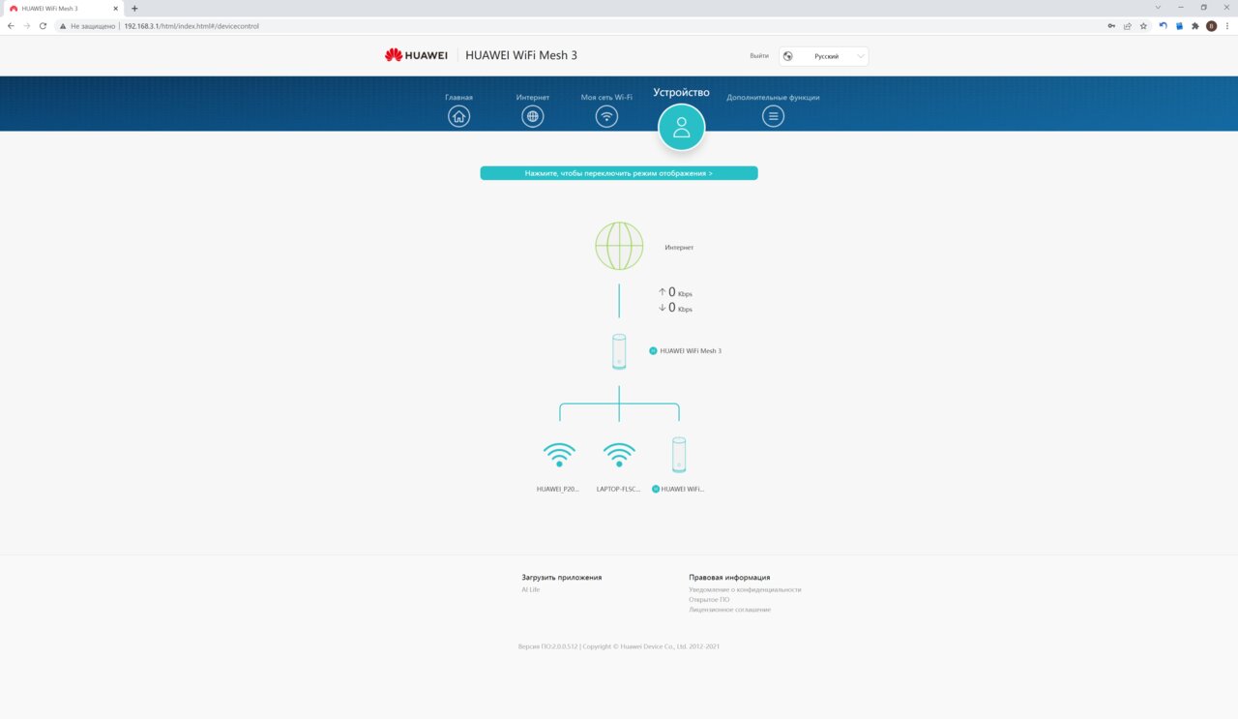The width and height of the screenshot is (1238, 719).
Task: Click the saved passwords key icon
Action: 1111,26
